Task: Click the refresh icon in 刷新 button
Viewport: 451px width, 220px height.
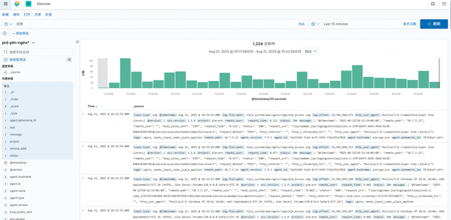Action: coord(429,24)
